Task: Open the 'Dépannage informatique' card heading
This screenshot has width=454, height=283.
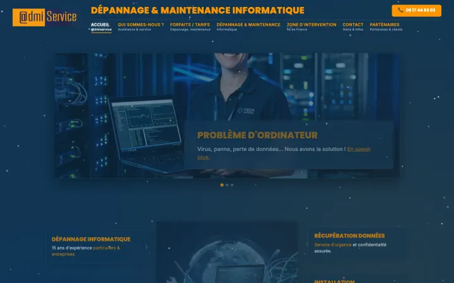Action: pos(91,239)
